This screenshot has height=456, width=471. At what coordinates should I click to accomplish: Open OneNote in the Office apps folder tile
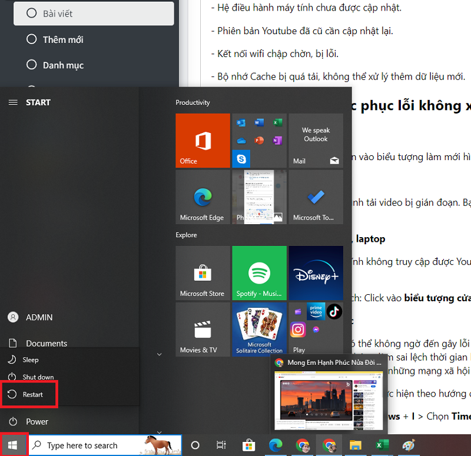click(x=277, y=141)
